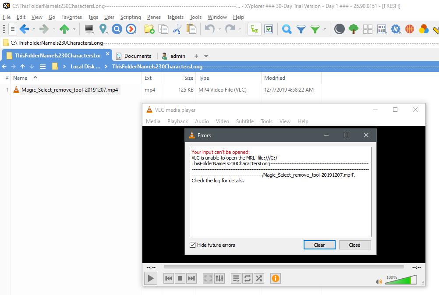Toggle VLC loop playback button
This screenshot has width=439, height=295.
(x=248, y=278)
